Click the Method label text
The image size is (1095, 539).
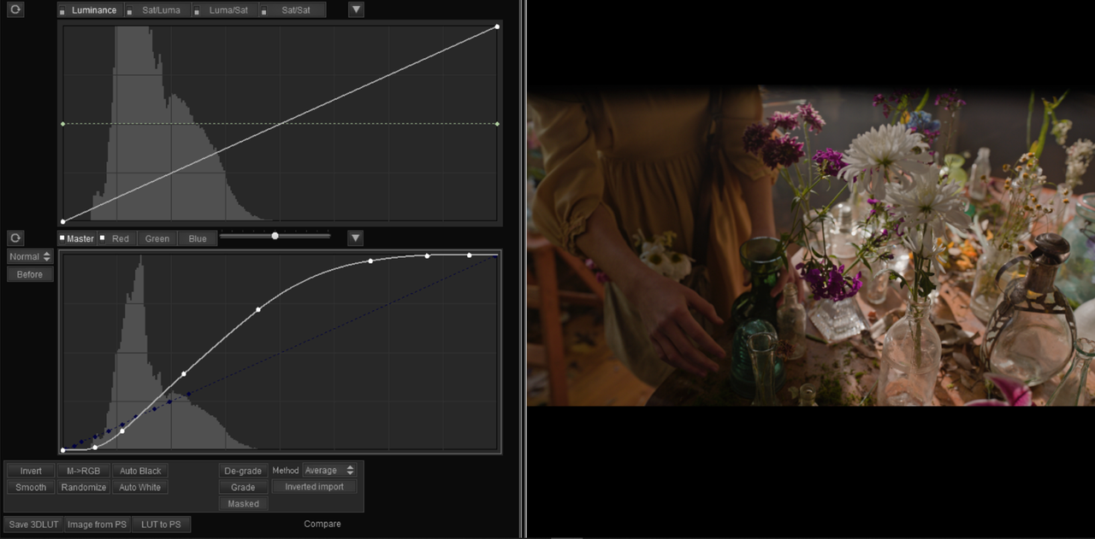click(x=286, y=471)
